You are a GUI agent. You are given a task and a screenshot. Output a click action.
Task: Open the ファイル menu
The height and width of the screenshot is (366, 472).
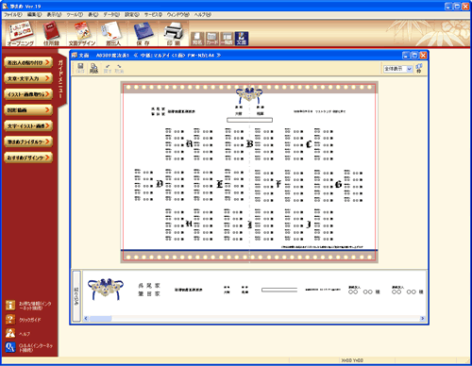click(x=13, y=14)
